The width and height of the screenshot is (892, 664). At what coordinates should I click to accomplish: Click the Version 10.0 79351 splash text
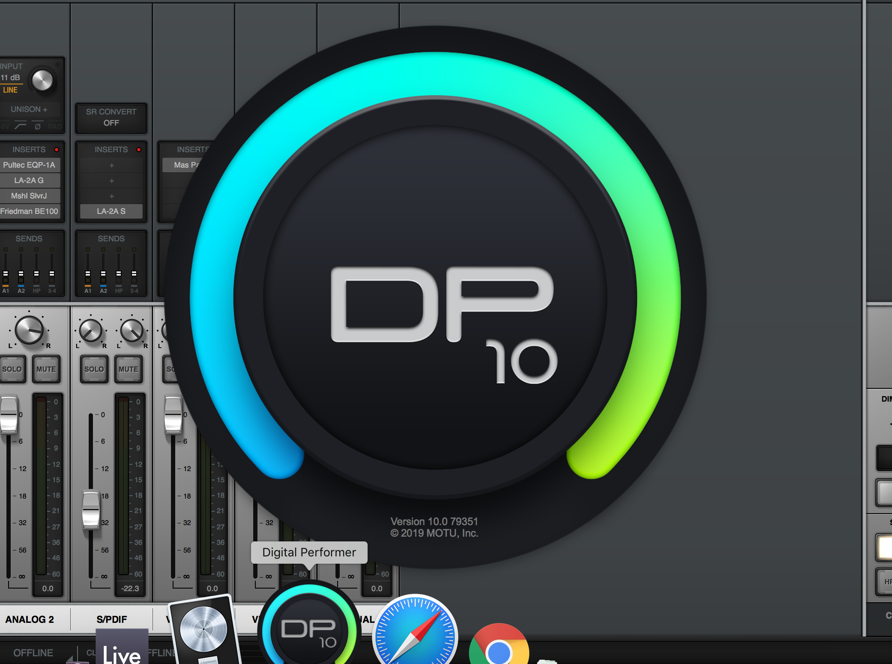coord(434,522)
